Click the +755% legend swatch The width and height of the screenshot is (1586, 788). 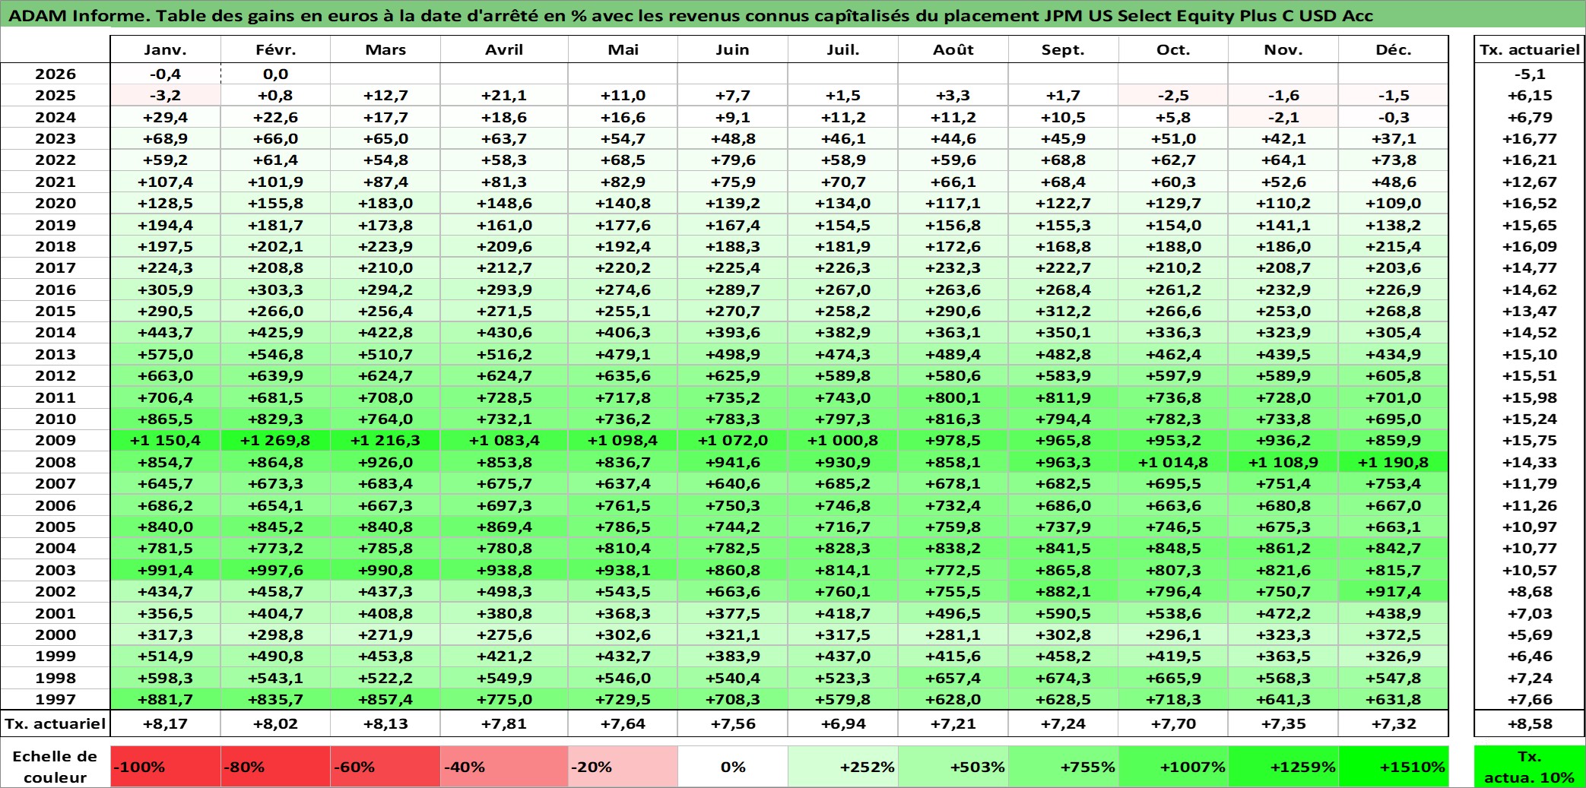[1064, 767]
